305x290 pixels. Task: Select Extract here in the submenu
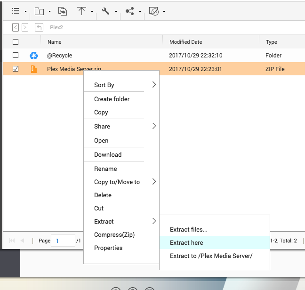[215, 242]
